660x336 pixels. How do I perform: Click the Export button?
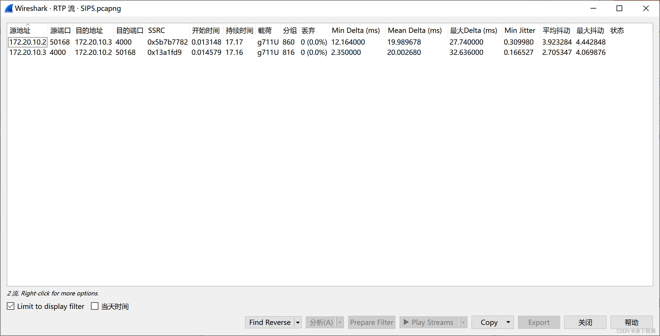pos(539,322)
